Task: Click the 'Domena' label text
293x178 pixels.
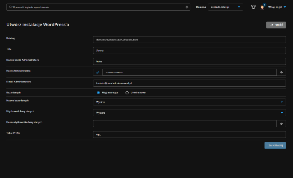Action: pos(201,7)
